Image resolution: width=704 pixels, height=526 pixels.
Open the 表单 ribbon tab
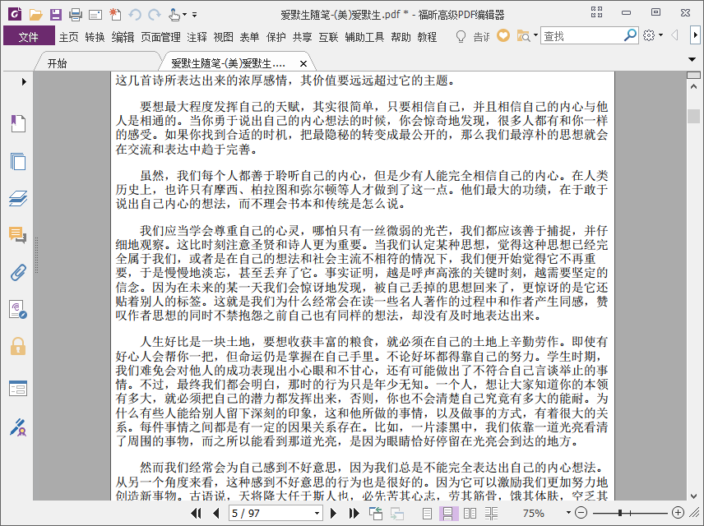tap(249, 37)
